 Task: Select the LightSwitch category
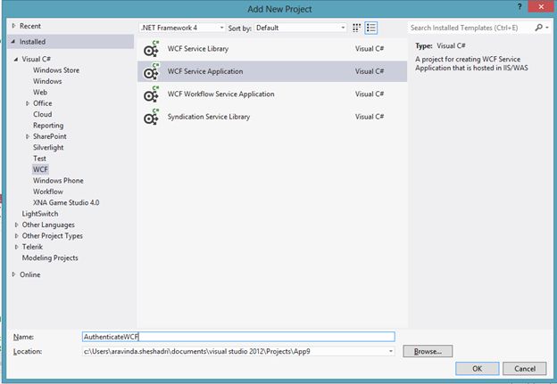[40, 214]
